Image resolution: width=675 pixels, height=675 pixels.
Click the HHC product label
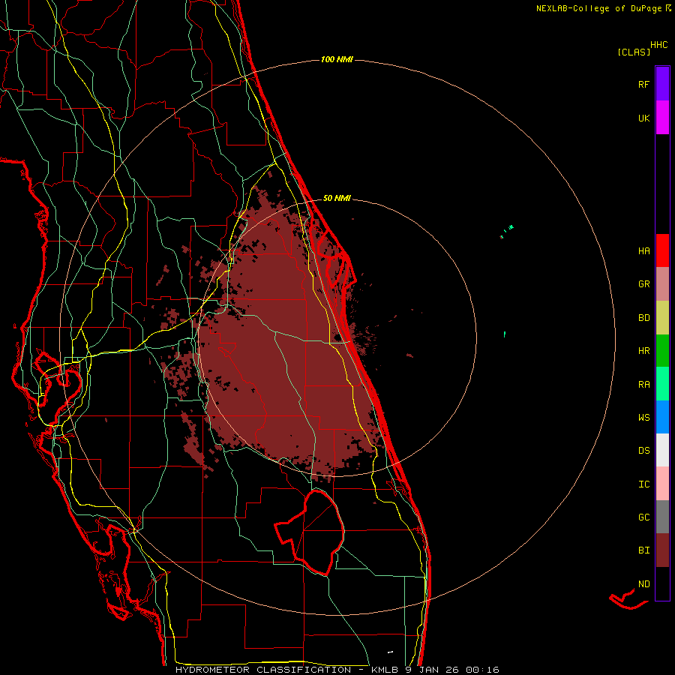tap(659, 45)
